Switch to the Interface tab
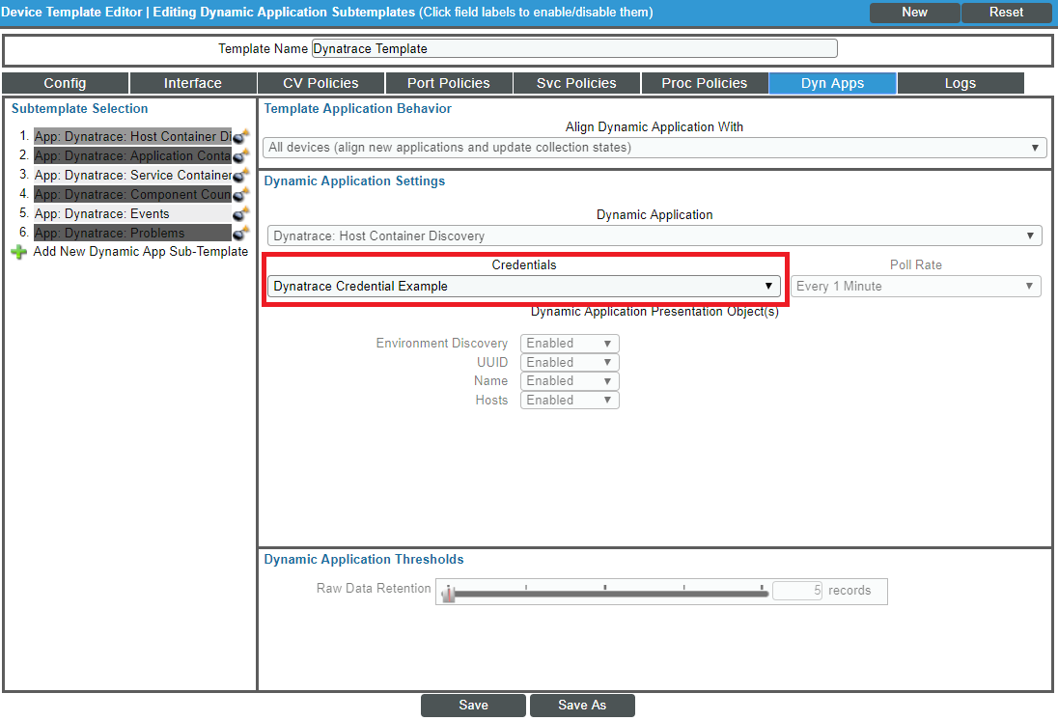 [193, 83]
